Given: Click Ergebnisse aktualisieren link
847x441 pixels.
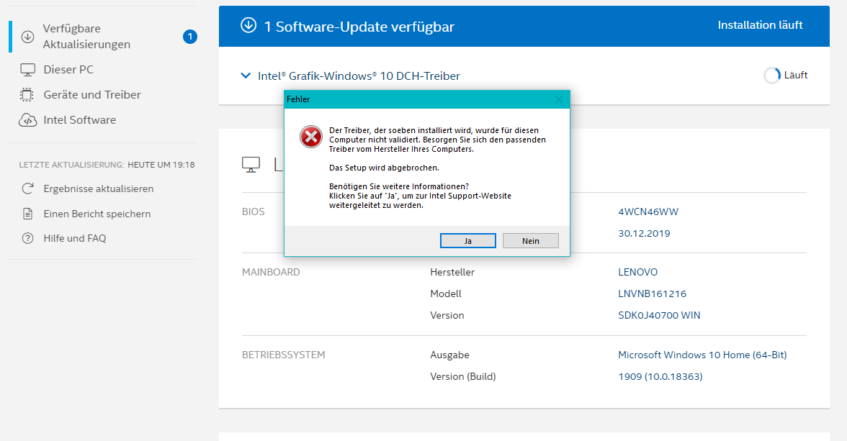Looking at the screenshot, I should pos(98,188).
